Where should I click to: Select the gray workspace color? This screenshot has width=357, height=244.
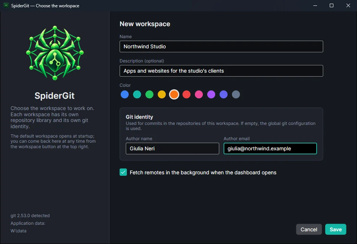236,94
